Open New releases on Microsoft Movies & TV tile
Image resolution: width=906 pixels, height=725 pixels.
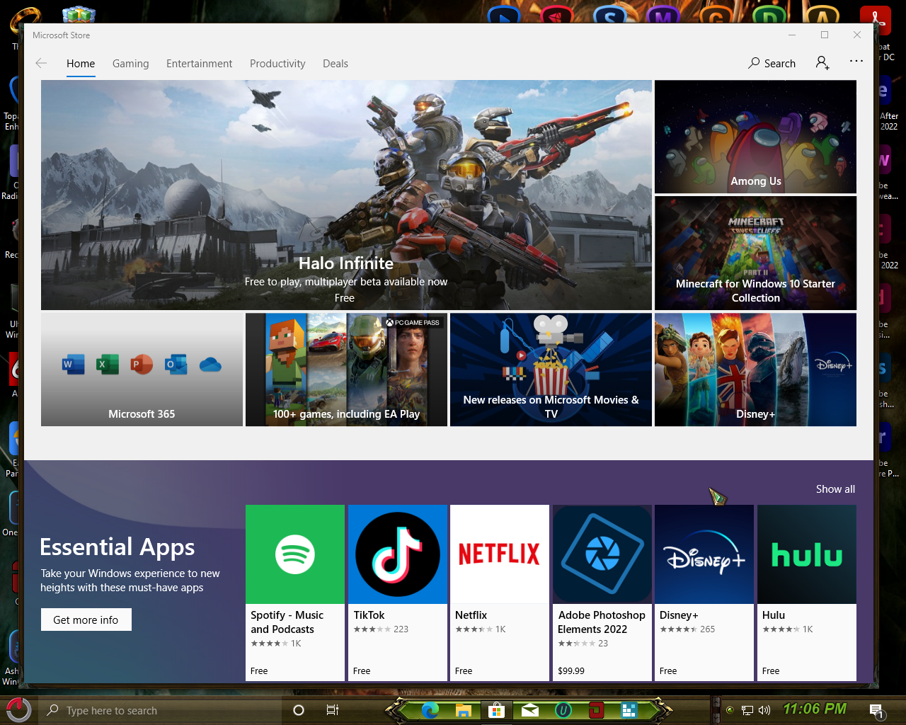(x=551, y=370)
